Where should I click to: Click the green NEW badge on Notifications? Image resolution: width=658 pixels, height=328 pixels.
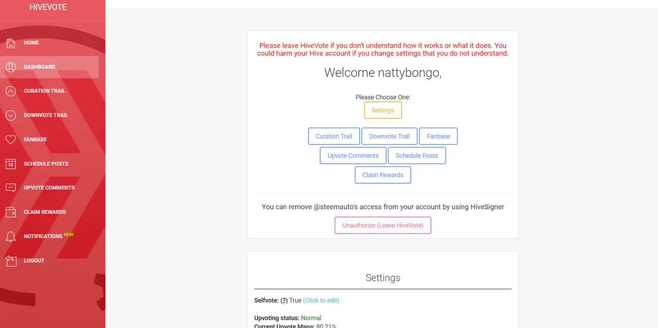tap(69, 234)
